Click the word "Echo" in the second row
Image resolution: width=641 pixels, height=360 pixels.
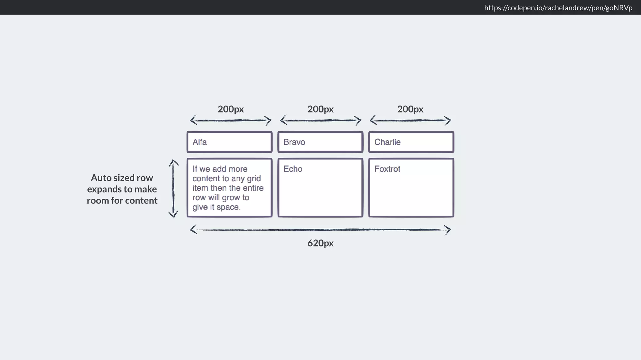(293, 169)
